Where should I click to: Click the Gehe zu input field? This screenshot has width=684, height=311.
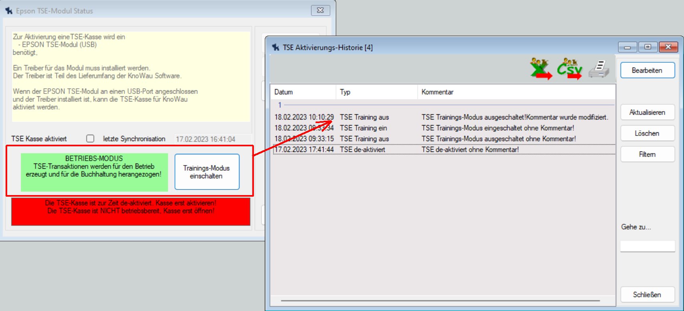pos(647,246)
